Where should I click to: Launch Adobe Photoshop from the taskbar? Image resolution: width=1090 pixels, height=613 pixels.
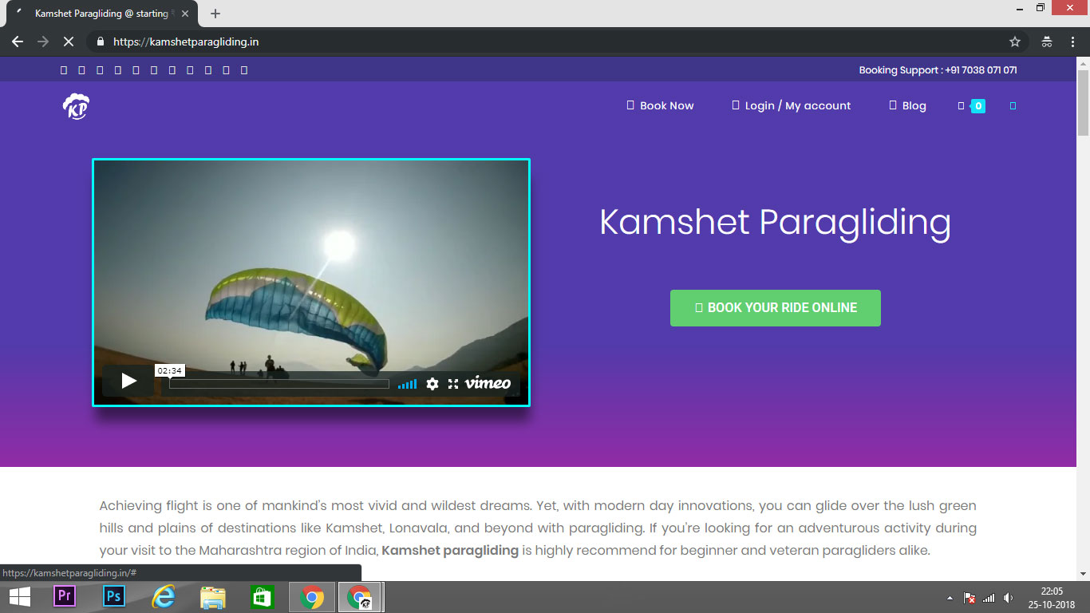click(114, 596)
